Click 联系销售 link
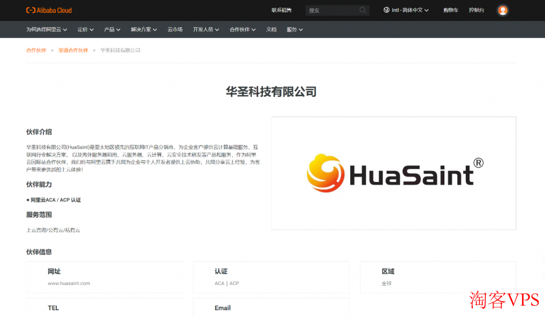545x317 pixels. click(282, 10)
